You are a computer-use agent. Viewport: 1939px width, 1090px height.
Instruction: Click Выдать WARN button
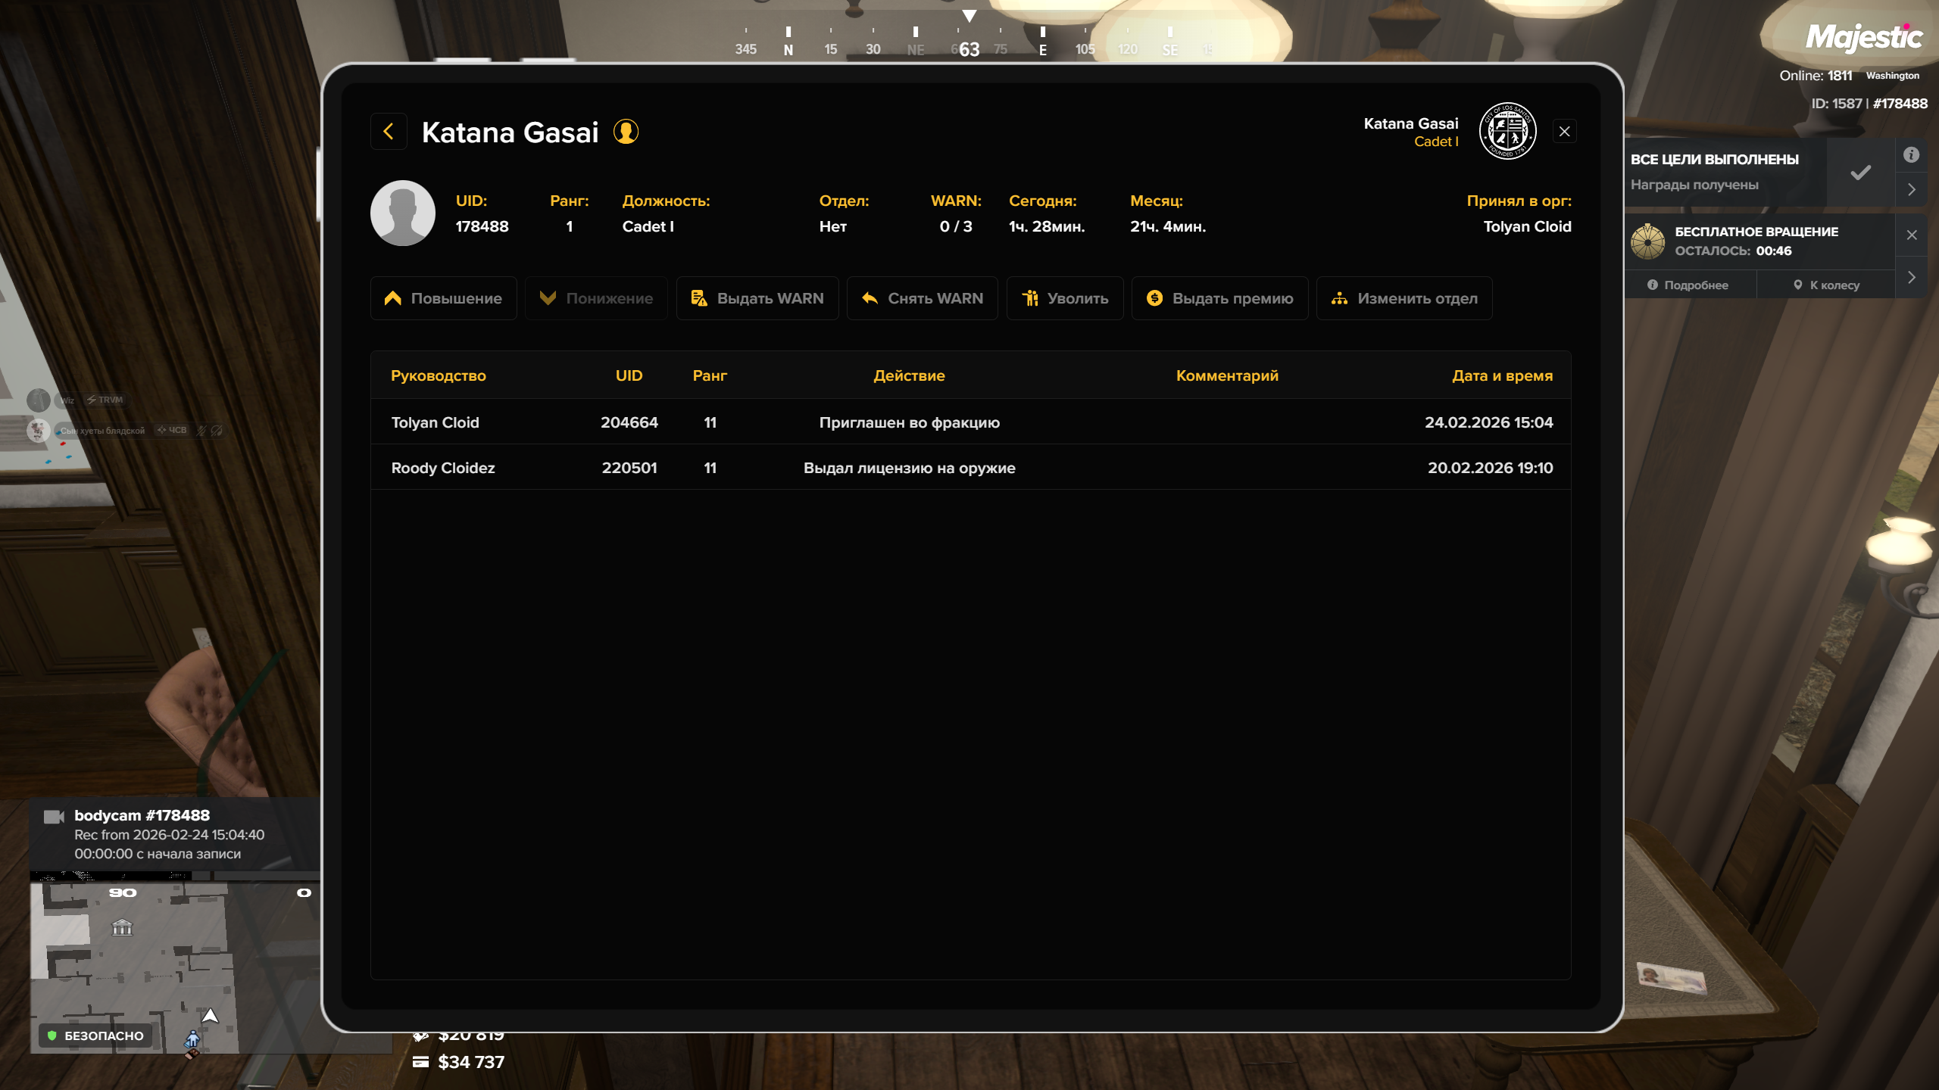tap(757, 298)
